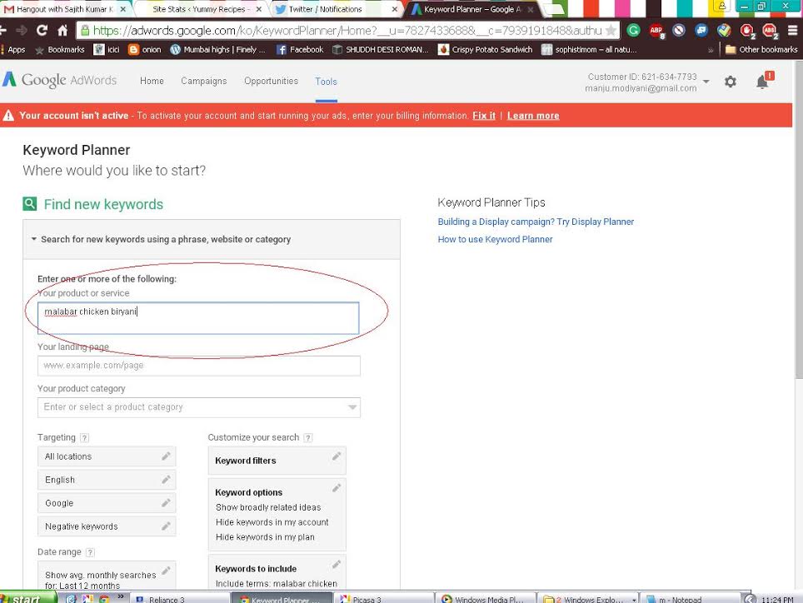Open the Opportunities menu
Image resolution: width=803 pixels, height=603 pixels.
point(271,81)
